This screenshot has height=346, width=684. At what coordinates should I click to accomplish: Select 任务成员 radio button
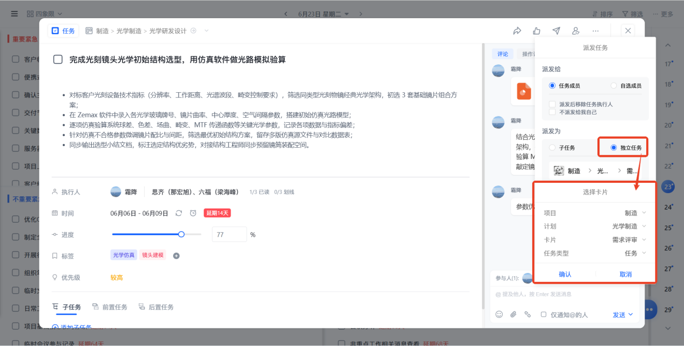552,85
